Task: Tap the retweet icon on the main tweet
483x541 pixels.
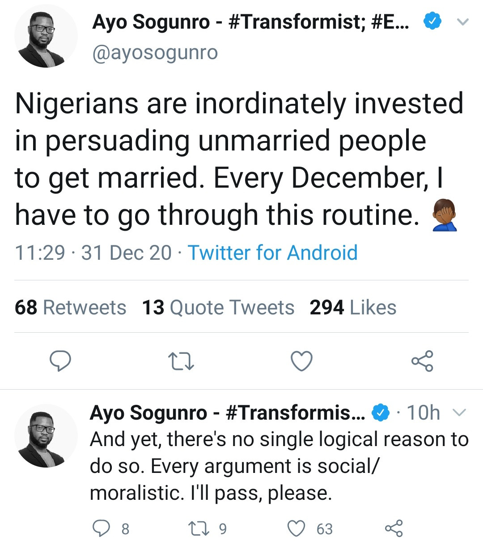Action: [x=181, y=361]
